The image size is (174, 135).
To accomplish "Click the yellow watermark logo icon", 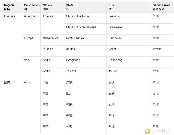I will click(147, 131).
